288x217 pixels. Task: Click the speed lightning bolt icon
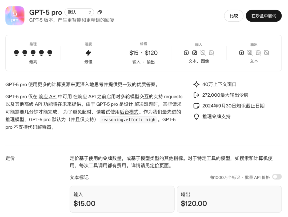(88, 53)
